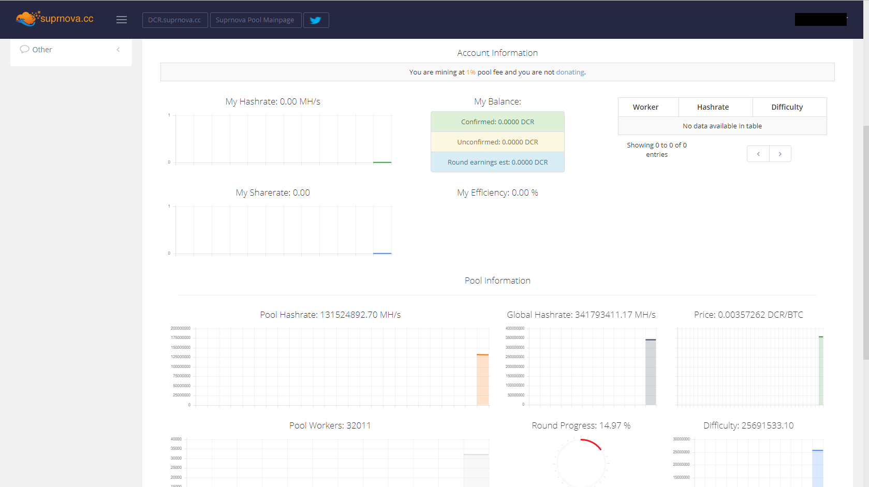Viewport: 869px width, 487px height.
Task: Open the DCR.suprnova.cc button
Action: (174, 20)
